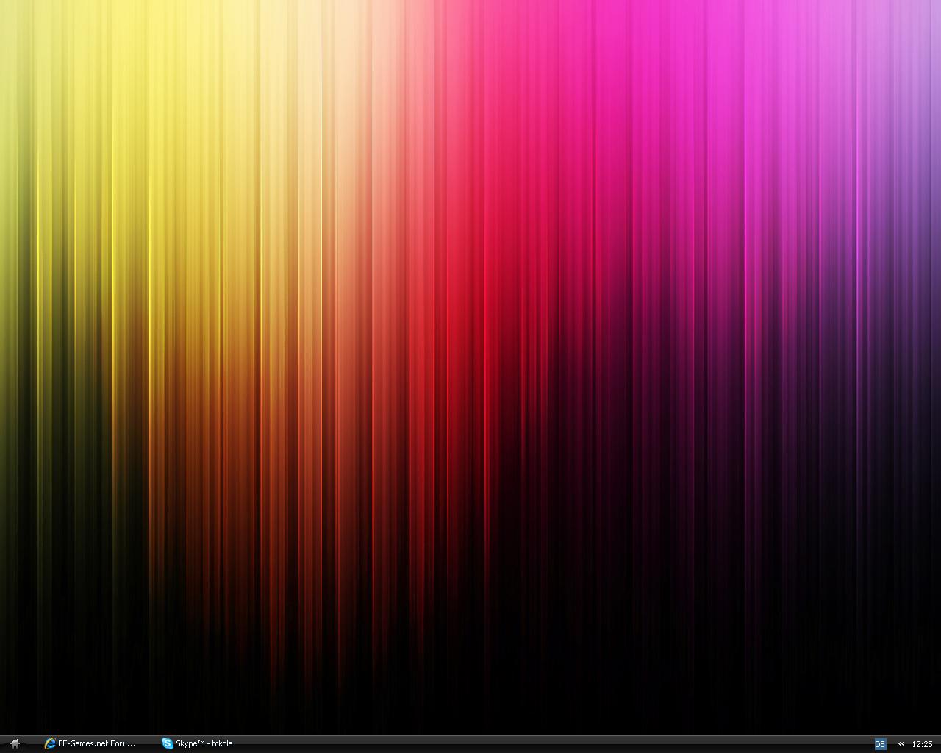Switch to BF-Games.net Forum window
Screen dimensions: 941x753
point(92,743)
